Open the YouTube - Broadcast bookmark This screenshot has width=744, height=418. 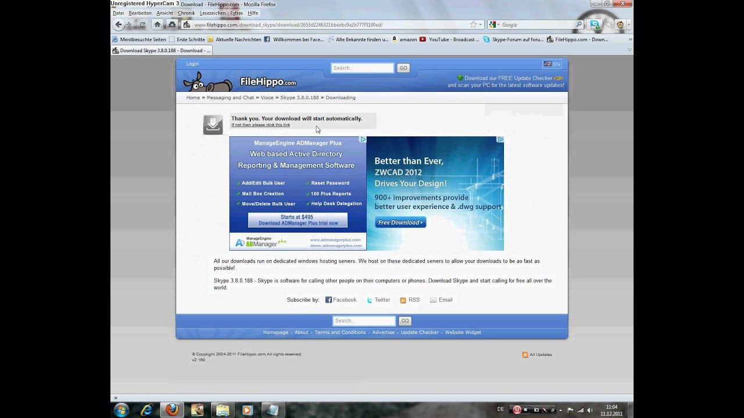click(449, 39)
